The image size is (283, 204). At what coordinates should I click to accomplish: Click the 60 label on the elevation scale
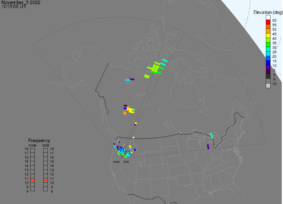[x=274, y=20]
